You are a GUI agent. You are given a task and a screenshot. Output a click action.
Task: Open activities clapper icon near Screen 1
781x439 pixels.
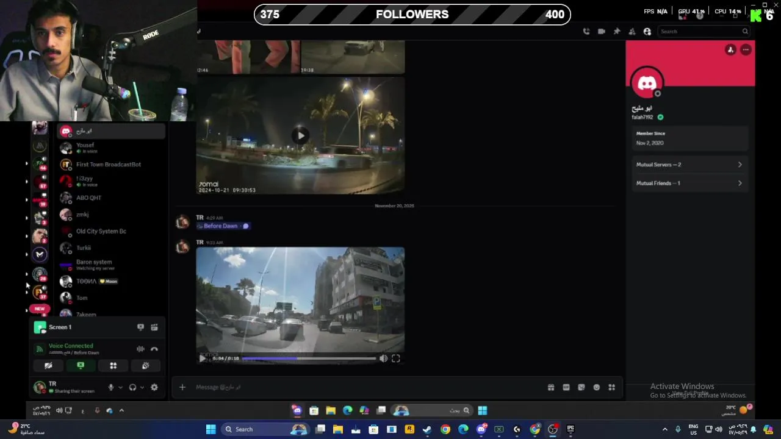(154, 327)
